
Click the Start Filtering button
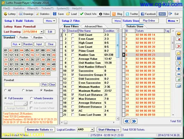pos(109,130)
